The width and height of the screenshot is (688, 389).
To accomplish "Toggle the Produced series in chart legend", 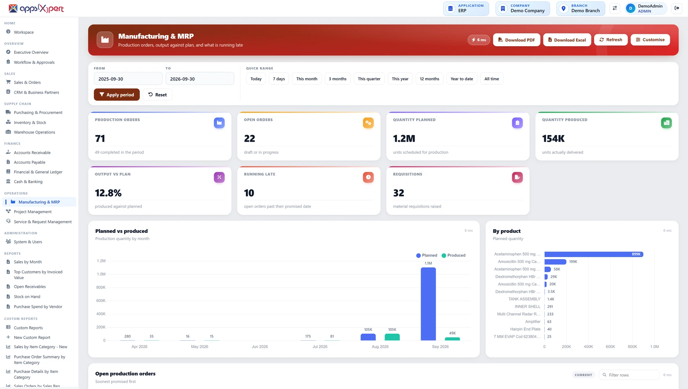I will pos(454,255).
